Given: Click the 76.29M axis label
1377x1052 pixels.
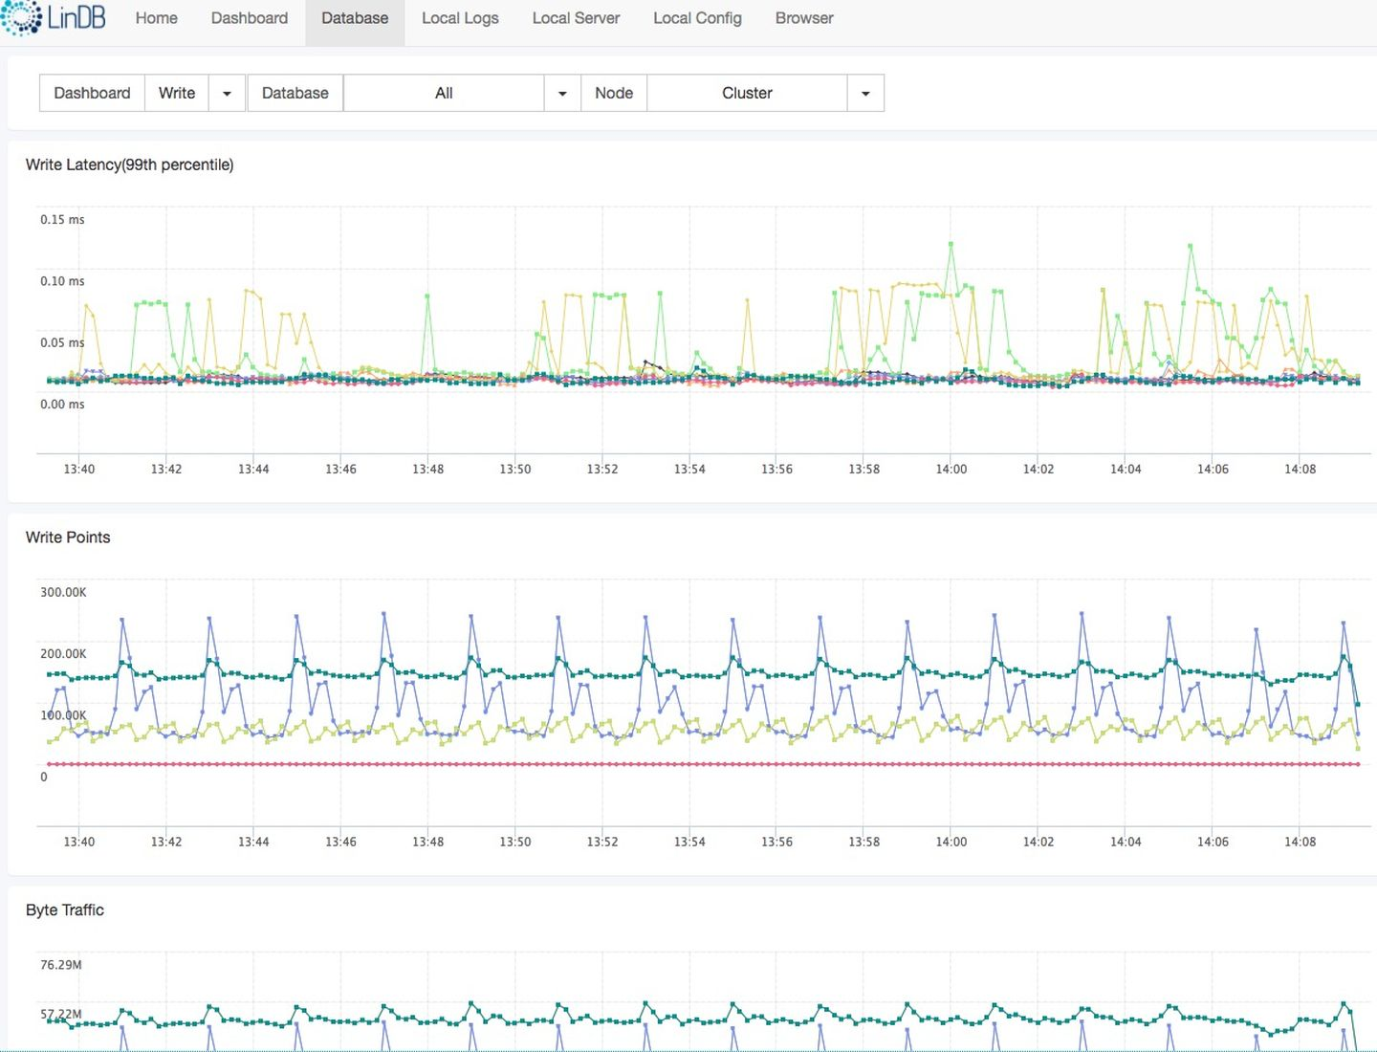Looking at the screenshot, I should tap(60, 964).
